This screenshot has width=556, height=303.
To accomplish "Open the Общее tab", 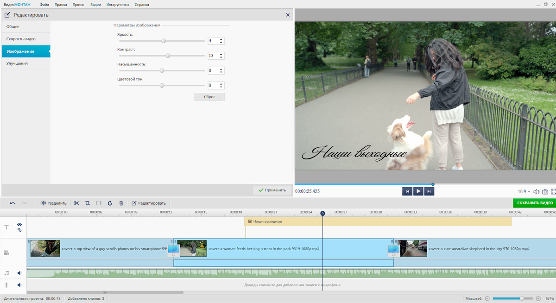I will (x=26, y=26).
